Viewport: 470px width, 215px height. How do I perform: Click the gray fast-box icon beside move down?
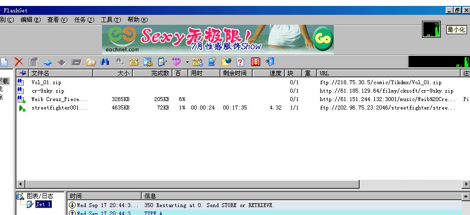click(76, 62)
